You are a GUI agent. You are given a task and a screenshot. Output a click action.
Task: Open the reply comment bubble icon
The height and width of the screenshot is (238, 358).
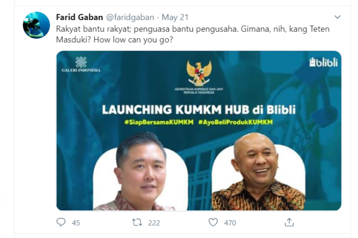(61, 222)
